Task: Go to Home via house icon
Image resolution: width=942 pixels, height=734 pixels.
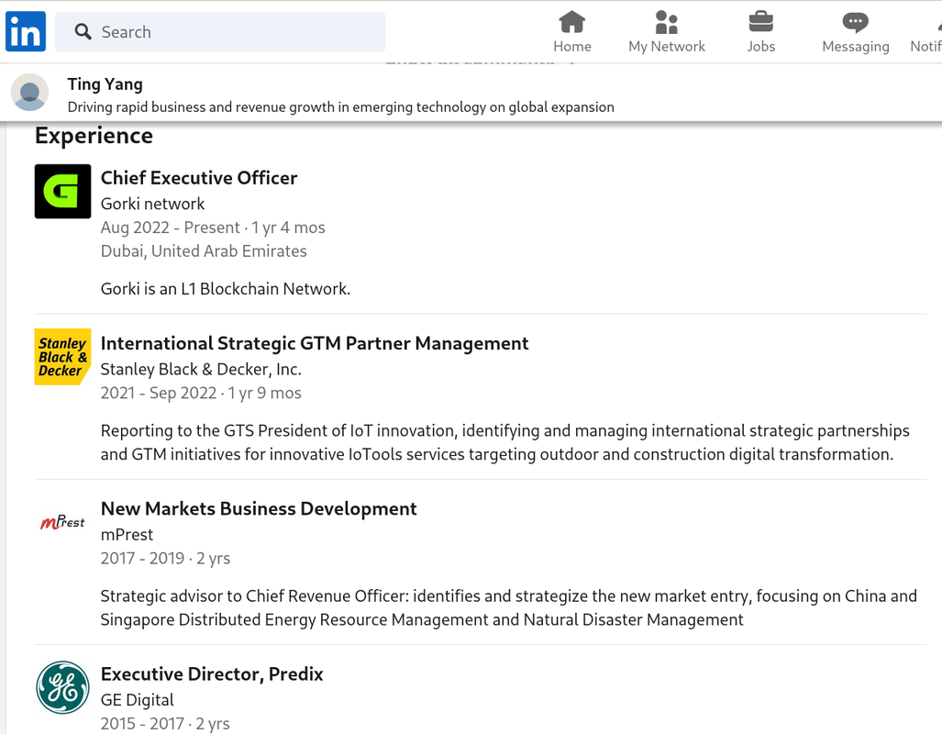Action: 572,22
